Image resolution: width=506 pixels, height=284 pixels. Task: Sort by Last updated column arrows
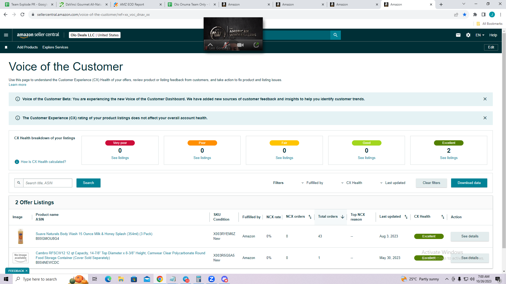click(406, 217)
